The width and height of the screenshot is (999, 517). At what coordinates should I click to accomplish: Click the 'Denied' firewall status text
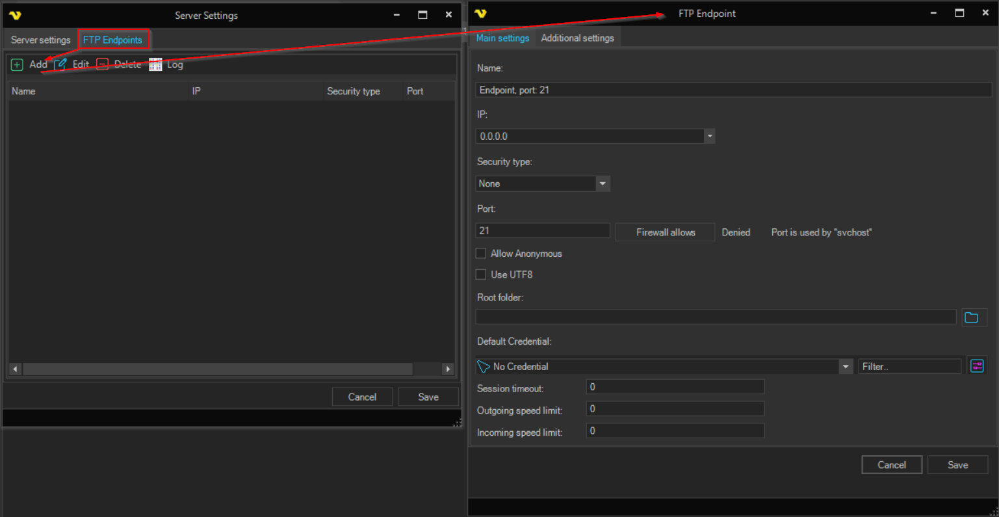tap(736, 232)
